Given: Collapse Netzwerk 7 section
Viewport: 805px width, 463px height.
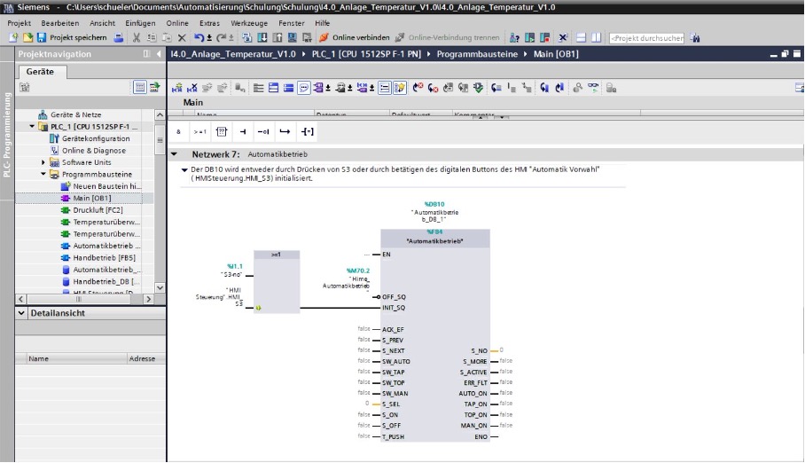Looking at the screenshot, I should pyautogui.click(x=174, y=154).
